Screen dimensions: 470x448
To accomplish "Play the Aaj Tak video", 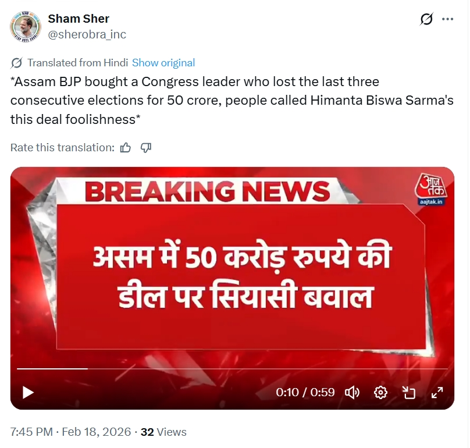I will [x=28, y=393].
